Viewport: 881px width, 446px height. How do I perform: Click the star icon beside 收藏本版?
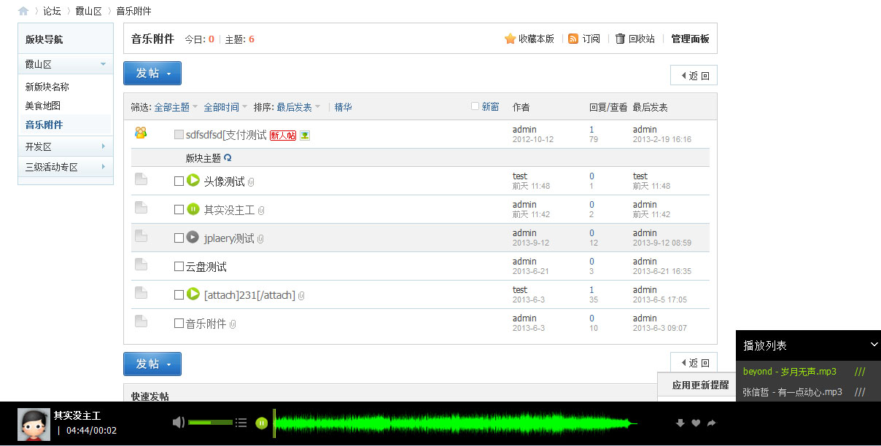coord(510,39)
